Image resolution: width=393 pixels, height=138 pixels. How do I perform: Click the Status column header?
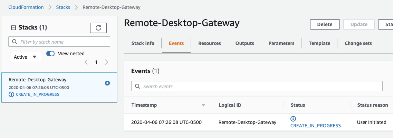(298, 105)
